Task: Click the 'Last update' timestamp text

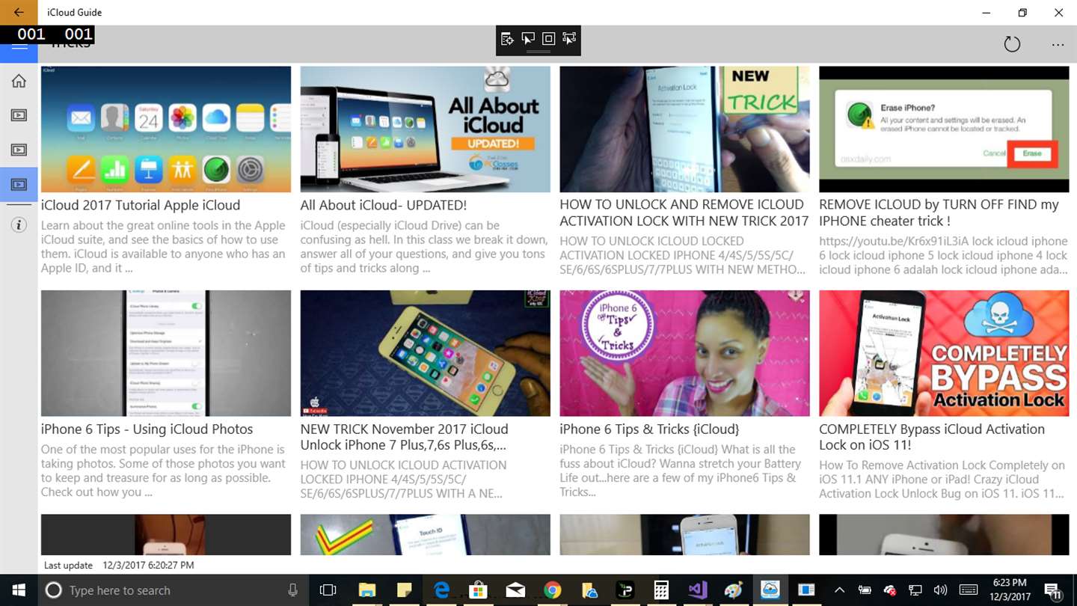Action: coord(119,566)
